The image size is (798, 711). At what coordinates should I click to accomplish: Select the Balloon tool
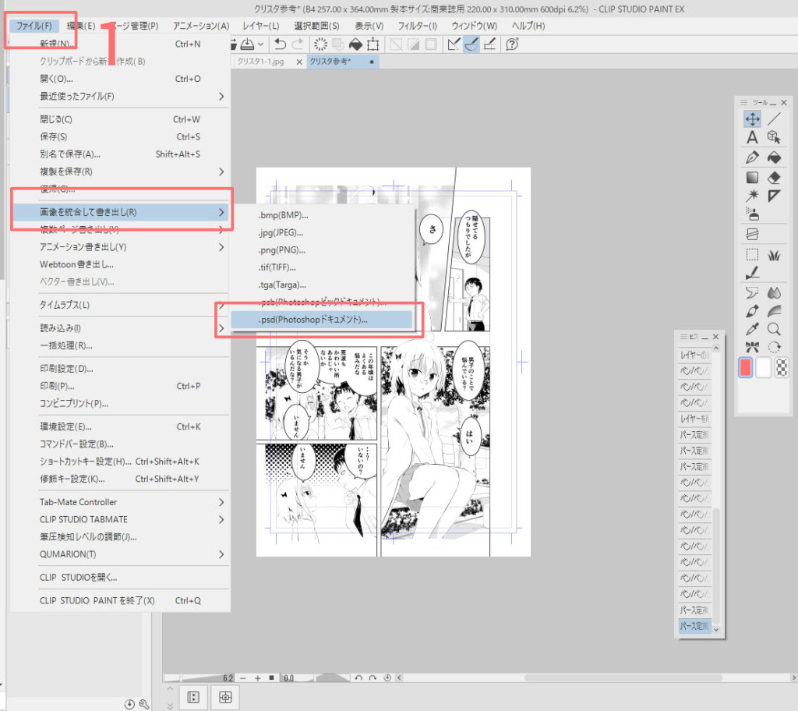(752, 293)
